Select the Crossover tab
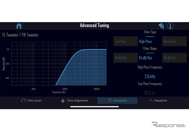This screenshot has width=189, height=131. 117,100
